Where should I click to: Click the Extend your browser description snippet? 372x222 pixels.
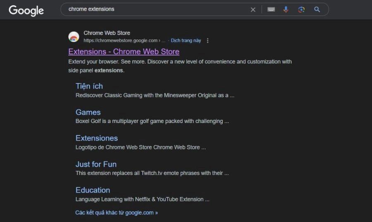click(x=180, y=66)
